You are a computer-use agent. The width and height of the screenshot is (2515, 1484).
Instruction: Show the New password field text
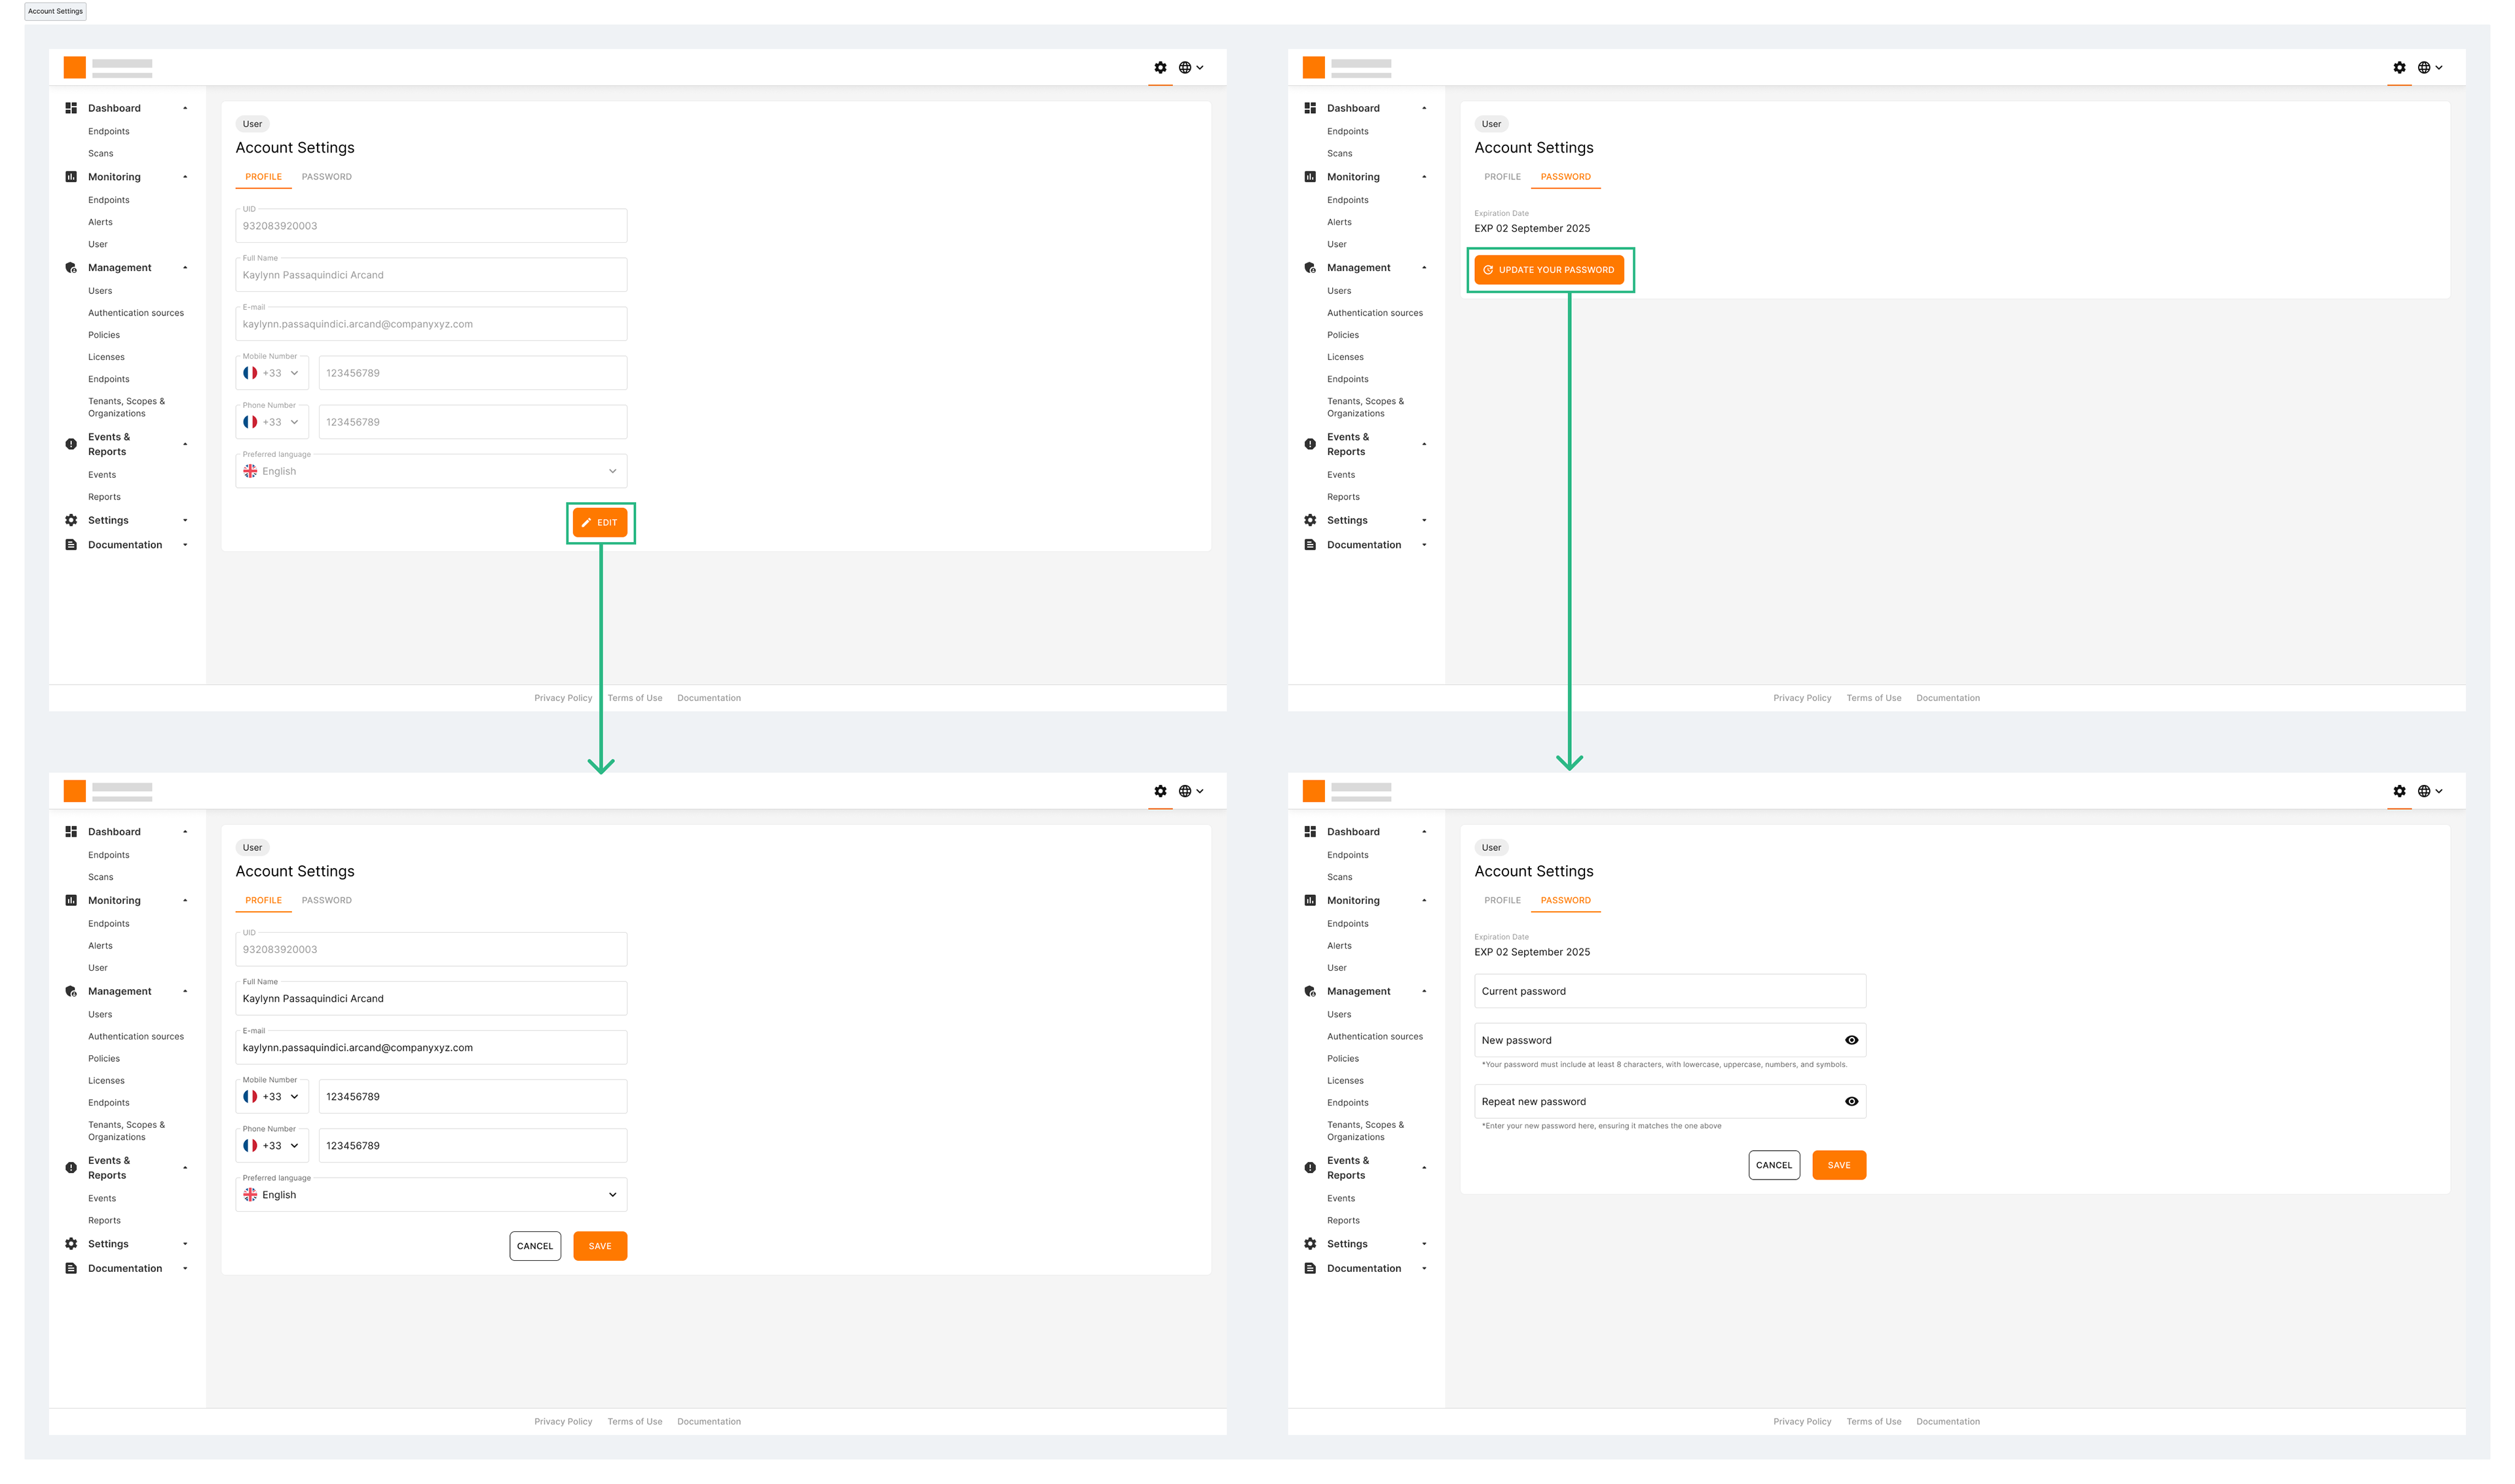1851,1040
